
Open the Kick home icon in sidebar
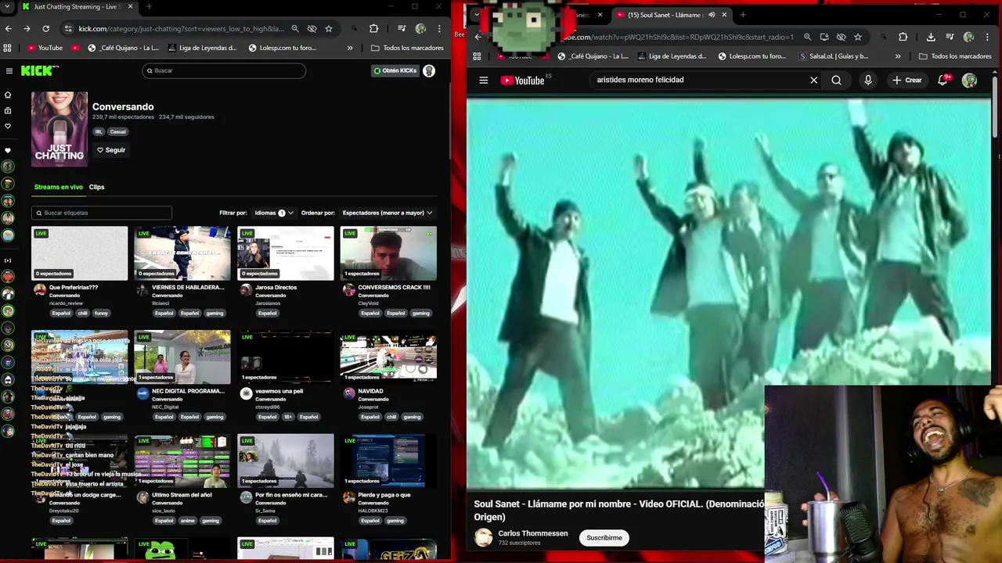(x=8, y=95)
